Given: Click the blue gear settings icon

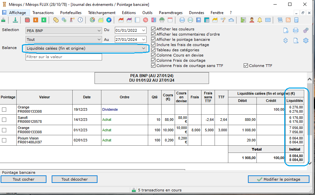Looking at the screenshot, I should point(306,41).
